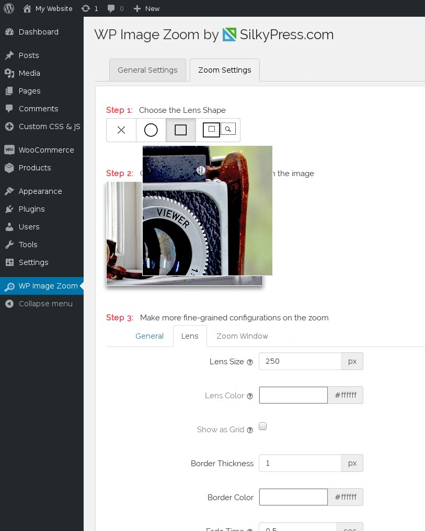Open the Lens sub-tab
The height and width of the screenshot is (531, 425).
(x=190, y=336)
